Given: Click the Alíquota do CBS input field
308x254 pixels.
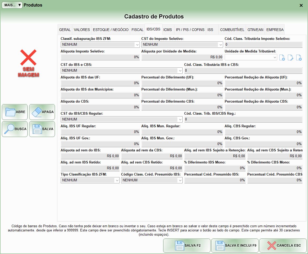Looking at the screenshot, I should pyautogui.click(x=100, y=107).
